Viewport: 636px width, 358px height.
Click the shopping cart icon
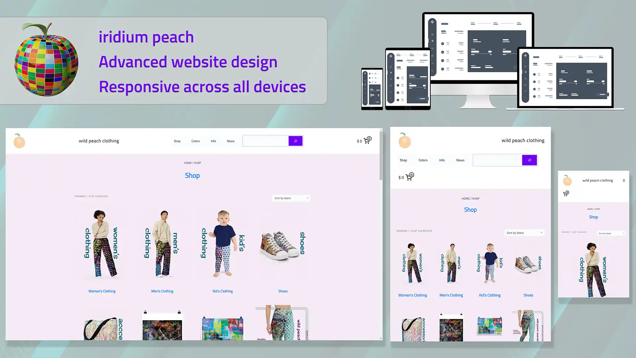pyautogui.click(x=367, y=140)
